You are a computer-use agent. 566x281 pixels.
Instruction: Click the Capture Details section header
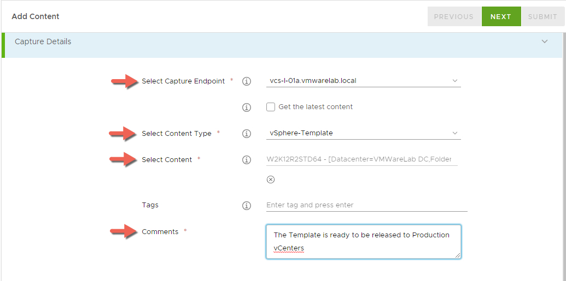coord(43,41)
